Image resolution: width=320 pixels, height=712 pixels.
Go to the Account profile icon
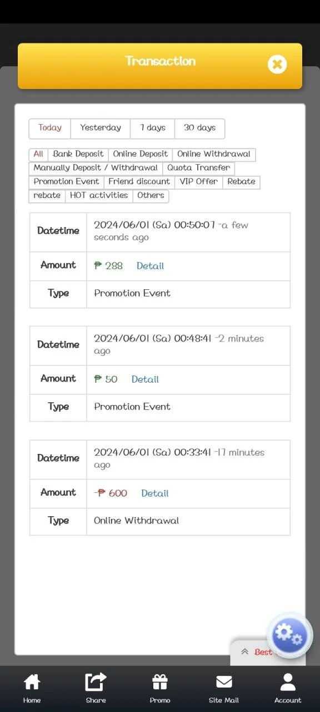(x=288, y=682)
